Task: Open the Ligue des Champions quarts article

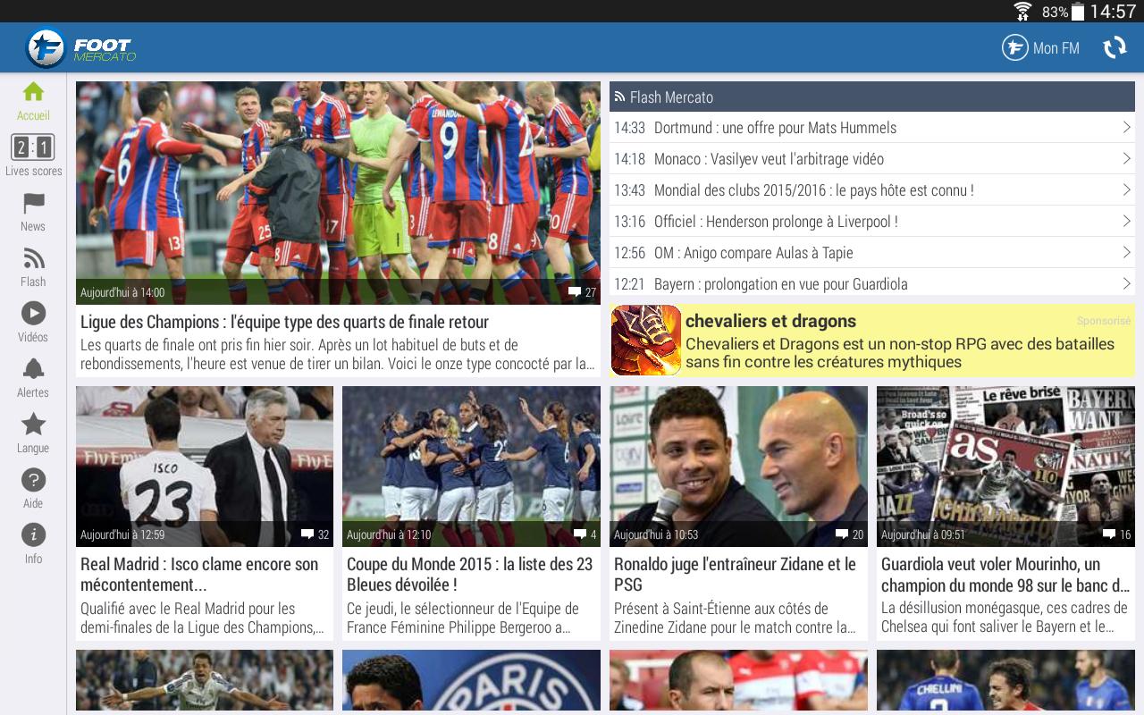Action: (x=338, y=322)
